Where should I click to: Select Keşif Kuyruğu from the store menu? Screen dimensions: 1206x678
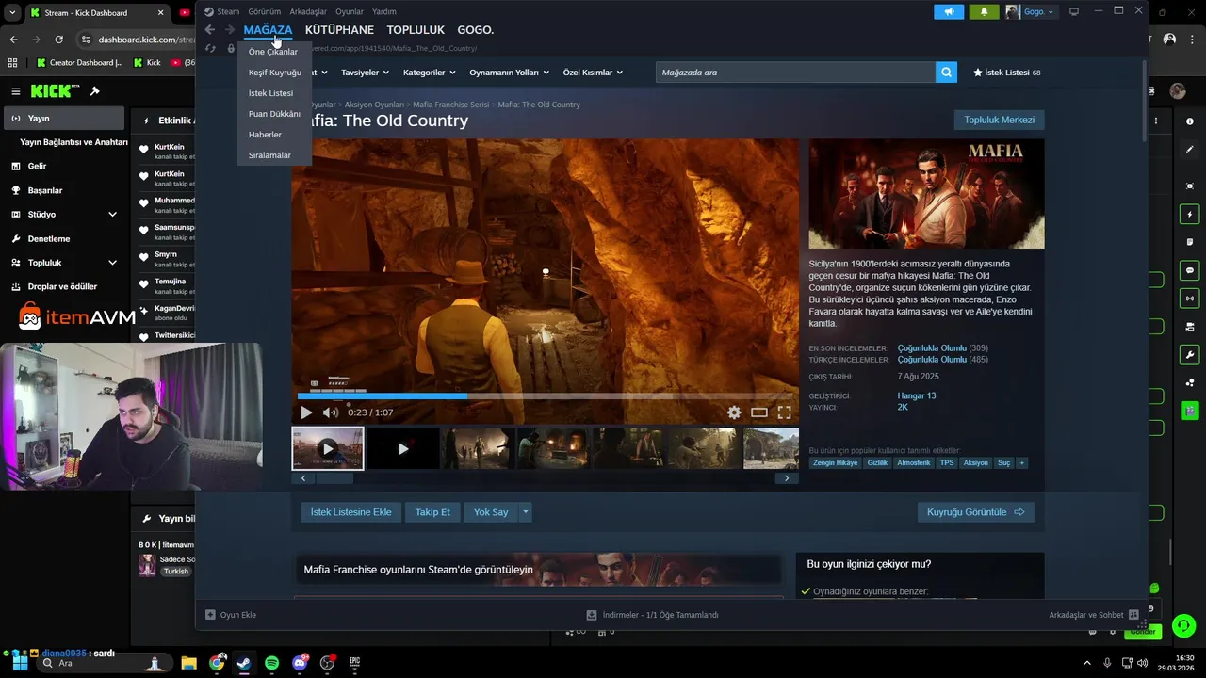(275, 73)
